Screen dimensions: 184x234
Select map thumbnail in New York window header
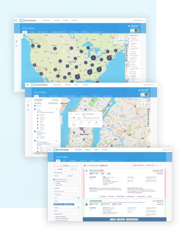tap(143, 95)
